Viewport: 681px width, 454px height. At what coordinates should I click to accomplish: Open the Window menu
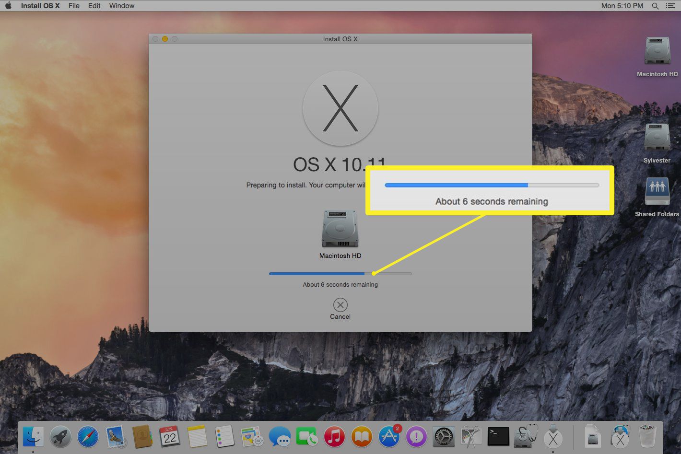pos(122,6)
